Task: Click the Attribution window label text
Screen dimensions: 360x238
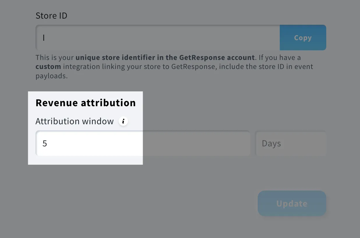Action: click(x=74, y=121)
